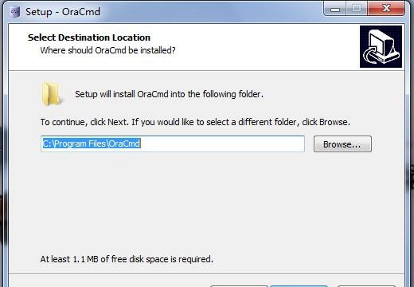
Task: Click the highlighted default button at bottom edge
Action: click(299, 286)
